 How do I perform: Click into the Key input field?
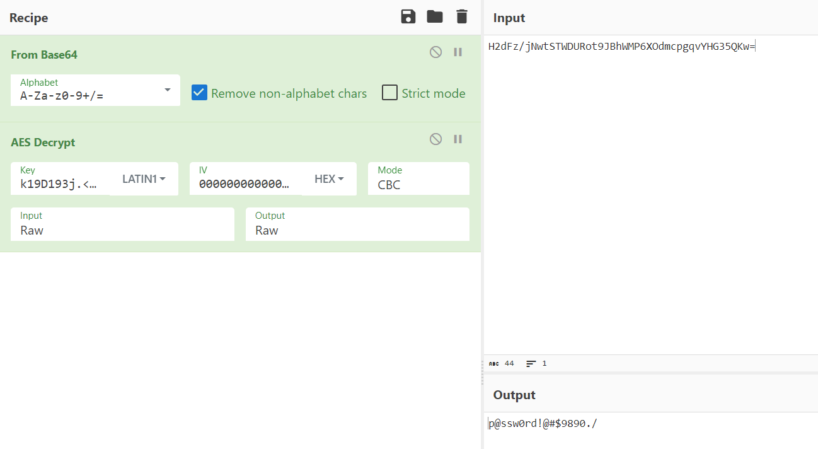click(59, 184)
